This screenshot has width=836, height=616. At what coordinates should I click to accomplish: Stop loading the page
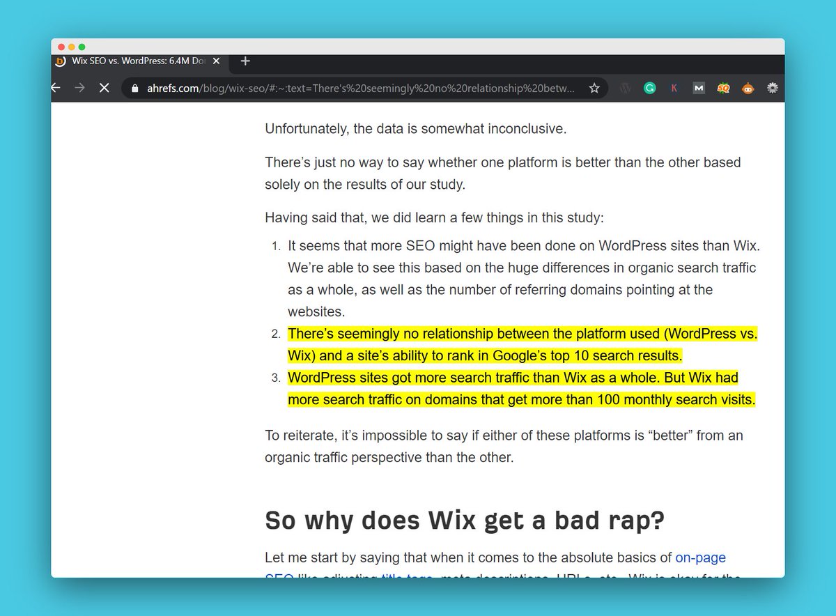coord(103,88)
